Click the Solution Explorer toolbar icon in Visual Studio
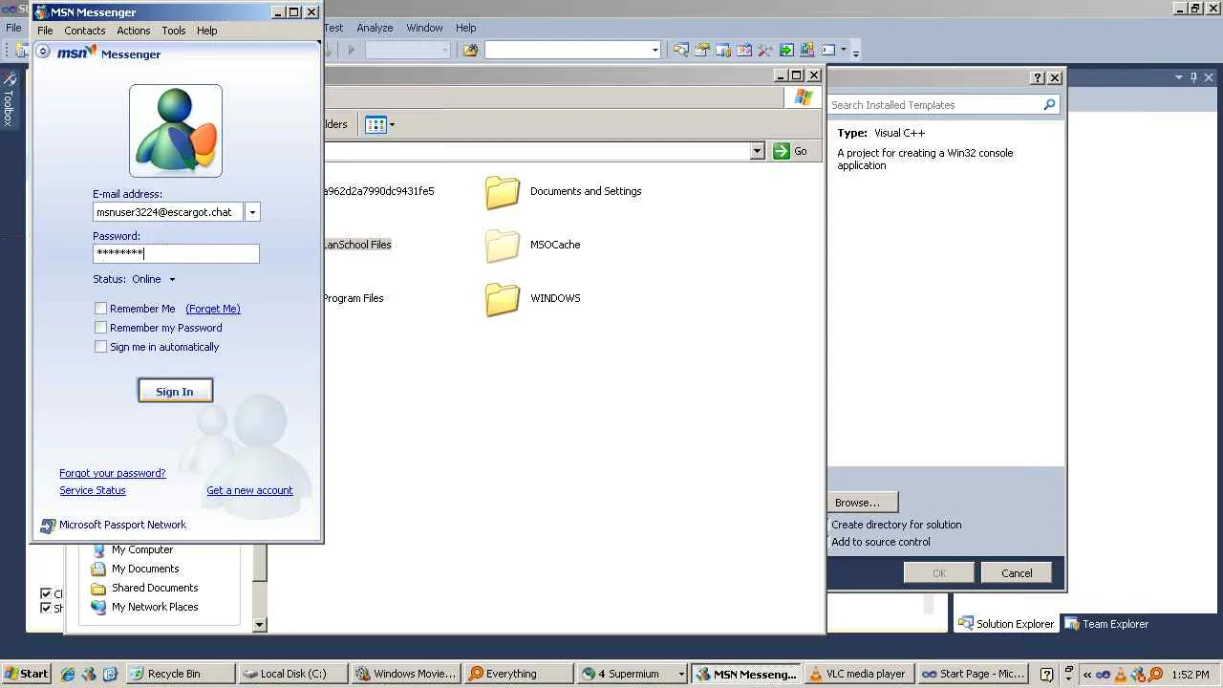The width and height of the screenshot is (1223, 688). coord(681,50)
